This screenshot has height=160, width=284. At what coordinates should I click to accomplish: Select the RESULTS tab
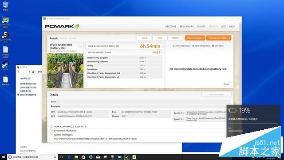213,27
